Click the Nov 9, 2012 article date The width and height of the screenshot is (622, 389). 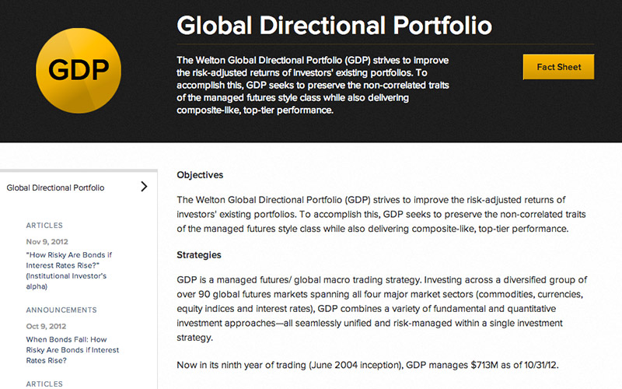(x=48, y=241)
